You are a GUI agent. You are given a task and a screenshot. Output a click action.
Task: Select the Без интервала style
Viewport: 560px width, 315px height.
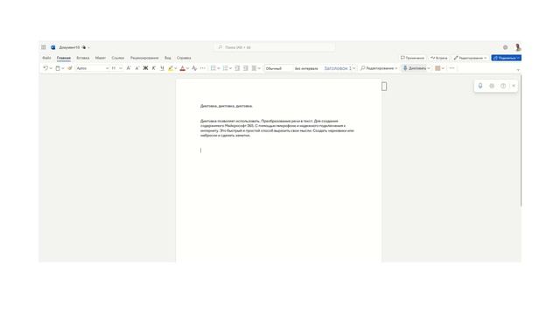(x=306, y=68)
